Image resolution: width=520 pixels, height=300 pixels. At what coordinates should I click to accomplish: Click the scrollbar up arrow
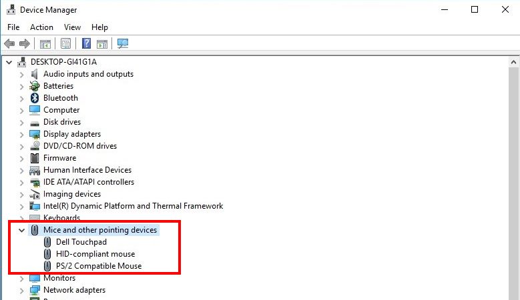(x=514, y=62)
